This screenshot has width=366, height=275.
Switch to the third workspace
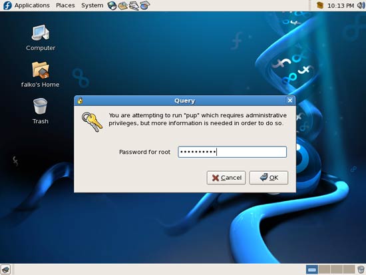337,270
